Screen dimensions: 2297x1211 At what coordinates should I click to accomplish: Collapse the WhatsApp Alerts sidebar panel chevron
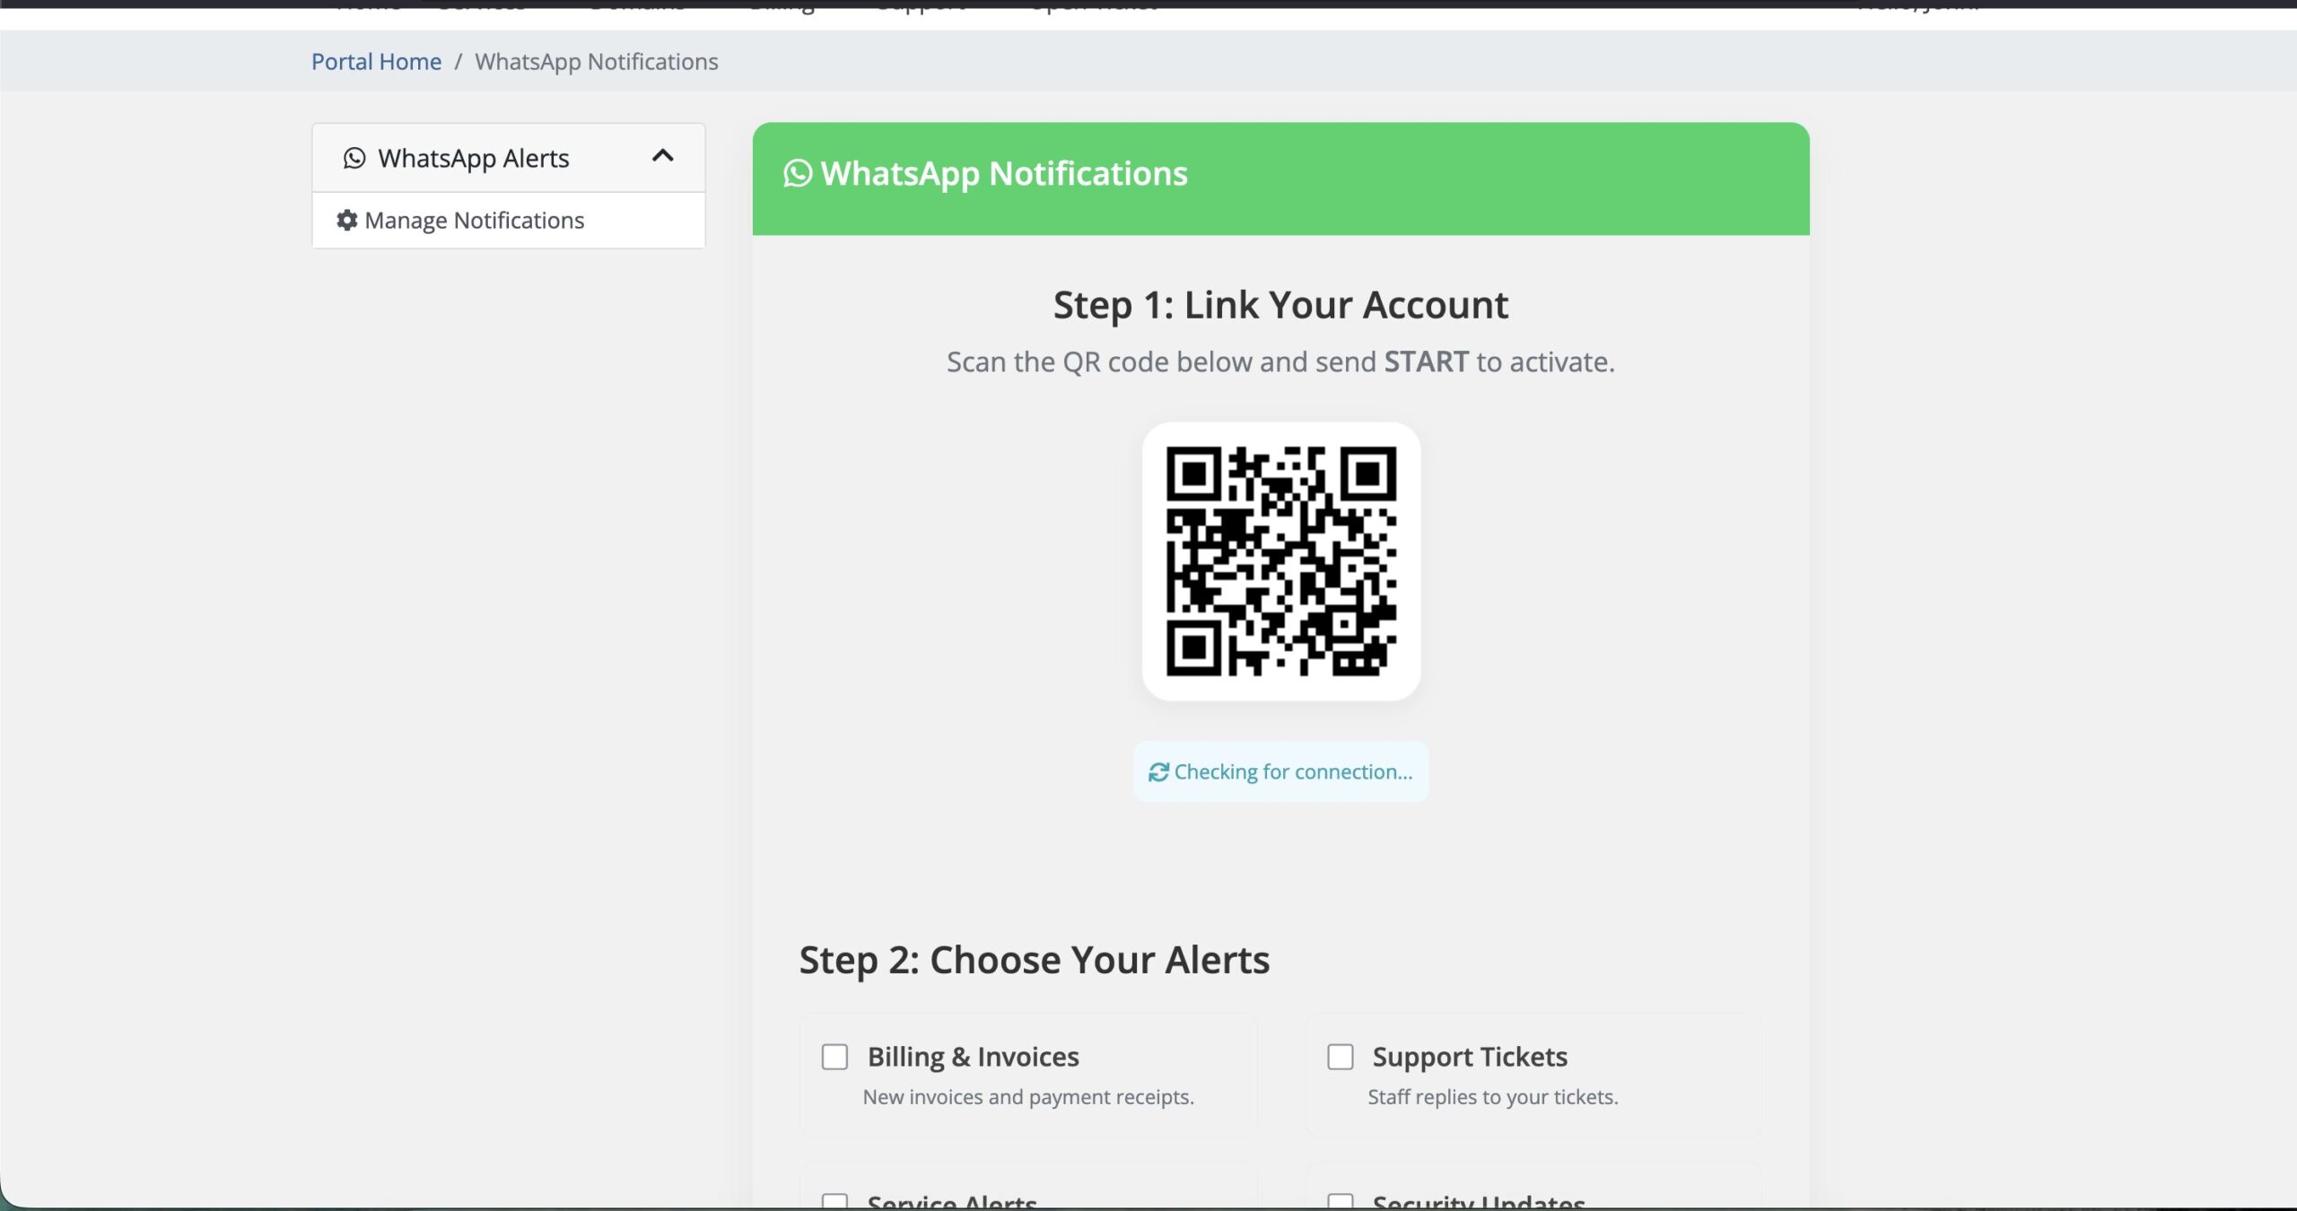coord(662,156)
